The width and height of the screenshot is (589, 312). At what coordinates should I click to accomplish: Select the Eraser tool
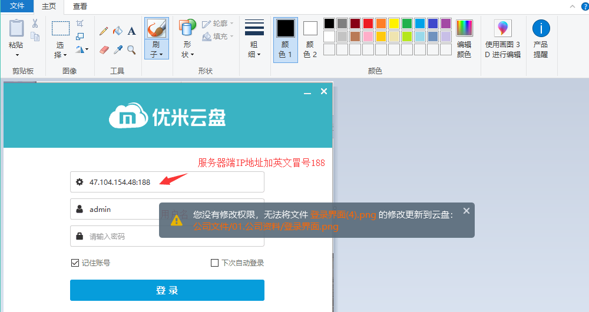104,49
